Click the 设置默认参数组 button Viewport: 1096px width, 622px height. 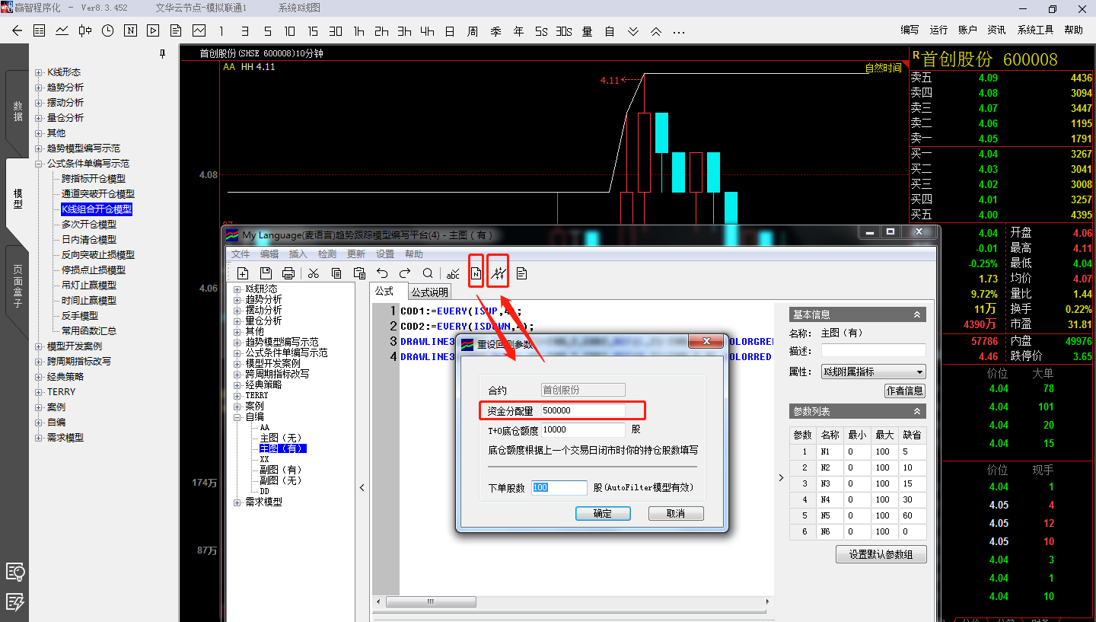tap(881, 555)
